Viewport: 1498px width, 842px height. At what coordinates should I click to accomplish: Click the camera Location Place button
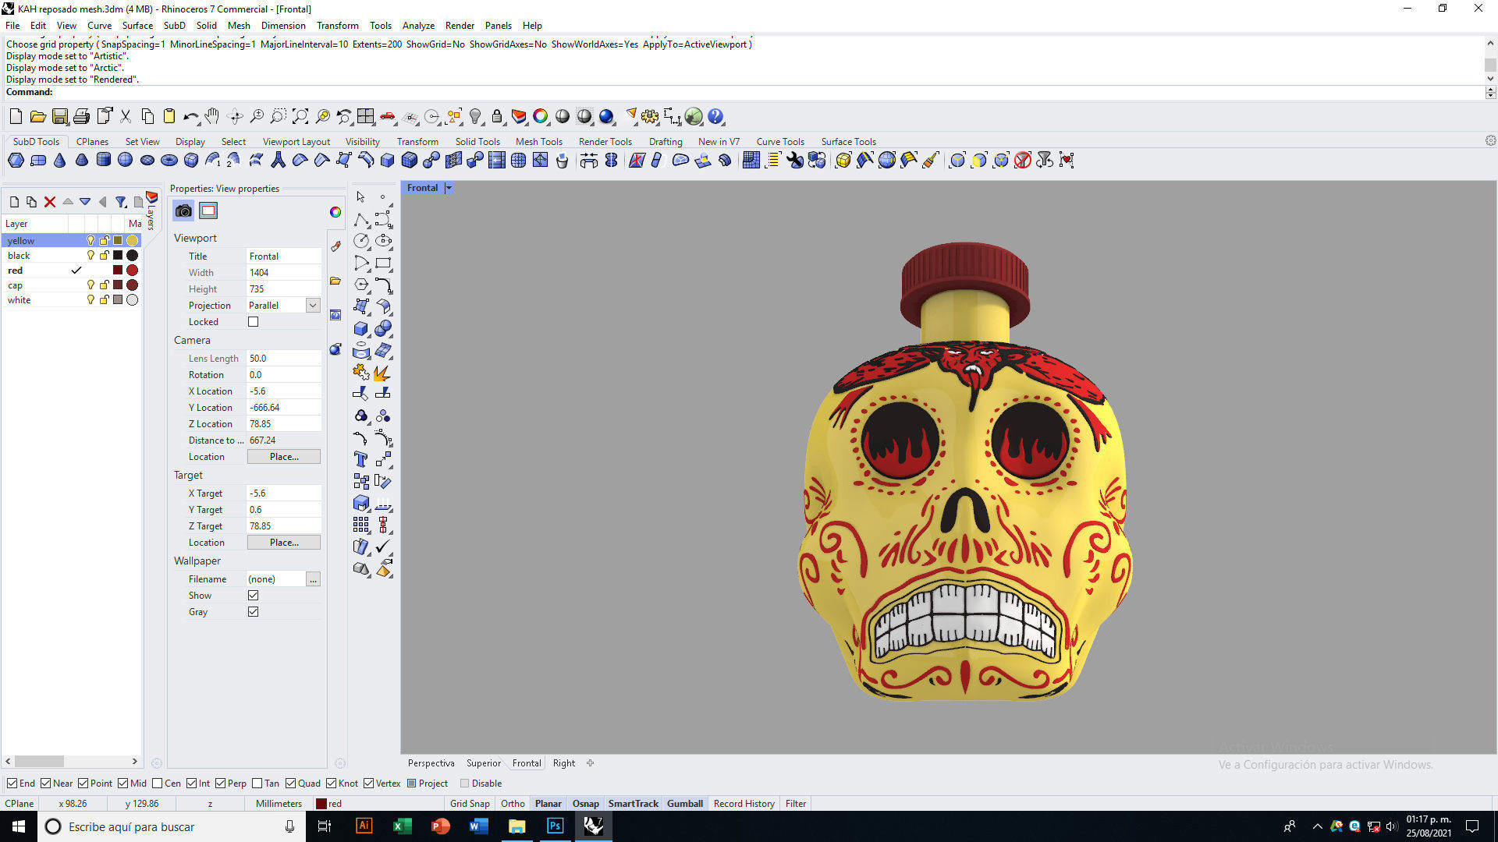pyautogui.click(x=284, y=457)
